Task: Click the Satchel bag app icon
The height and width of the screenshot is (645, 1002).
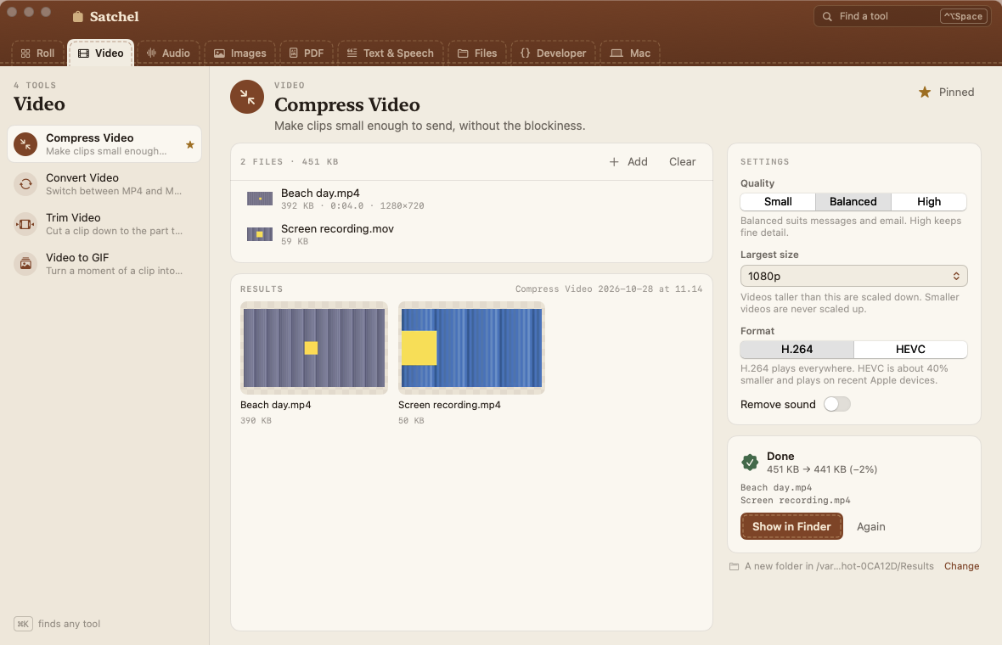Action: click(78, 17)
